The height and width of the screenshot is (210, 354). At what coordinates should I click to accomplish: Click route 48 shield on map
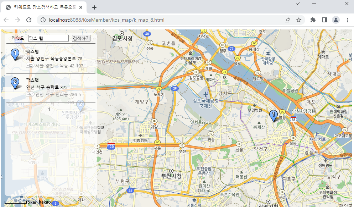[x=147, y=34]
